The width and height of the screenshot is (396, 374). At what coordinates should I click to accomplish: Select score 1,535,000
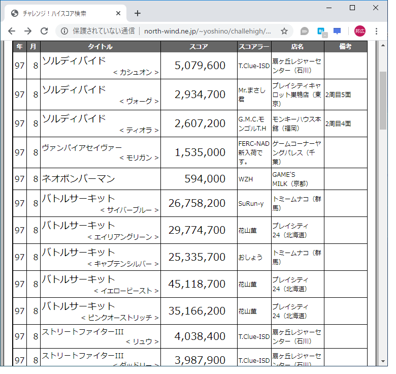200,152
